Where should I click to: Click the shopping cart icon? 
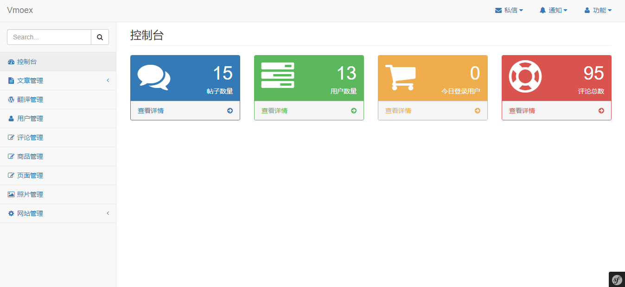[x=401, y=77]
